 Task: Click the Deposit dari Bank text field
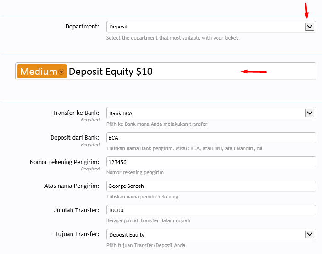[x=211, y=137]
